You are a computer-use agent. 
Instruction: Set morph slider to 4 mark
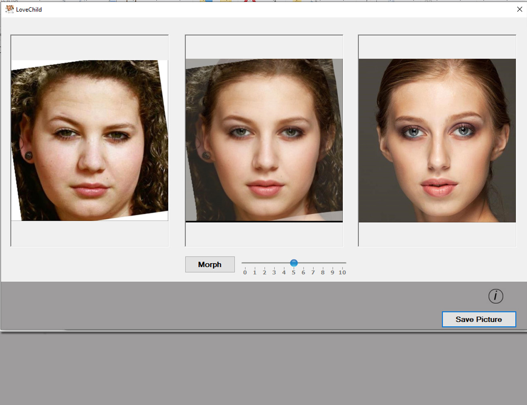(x=284, y=263)
